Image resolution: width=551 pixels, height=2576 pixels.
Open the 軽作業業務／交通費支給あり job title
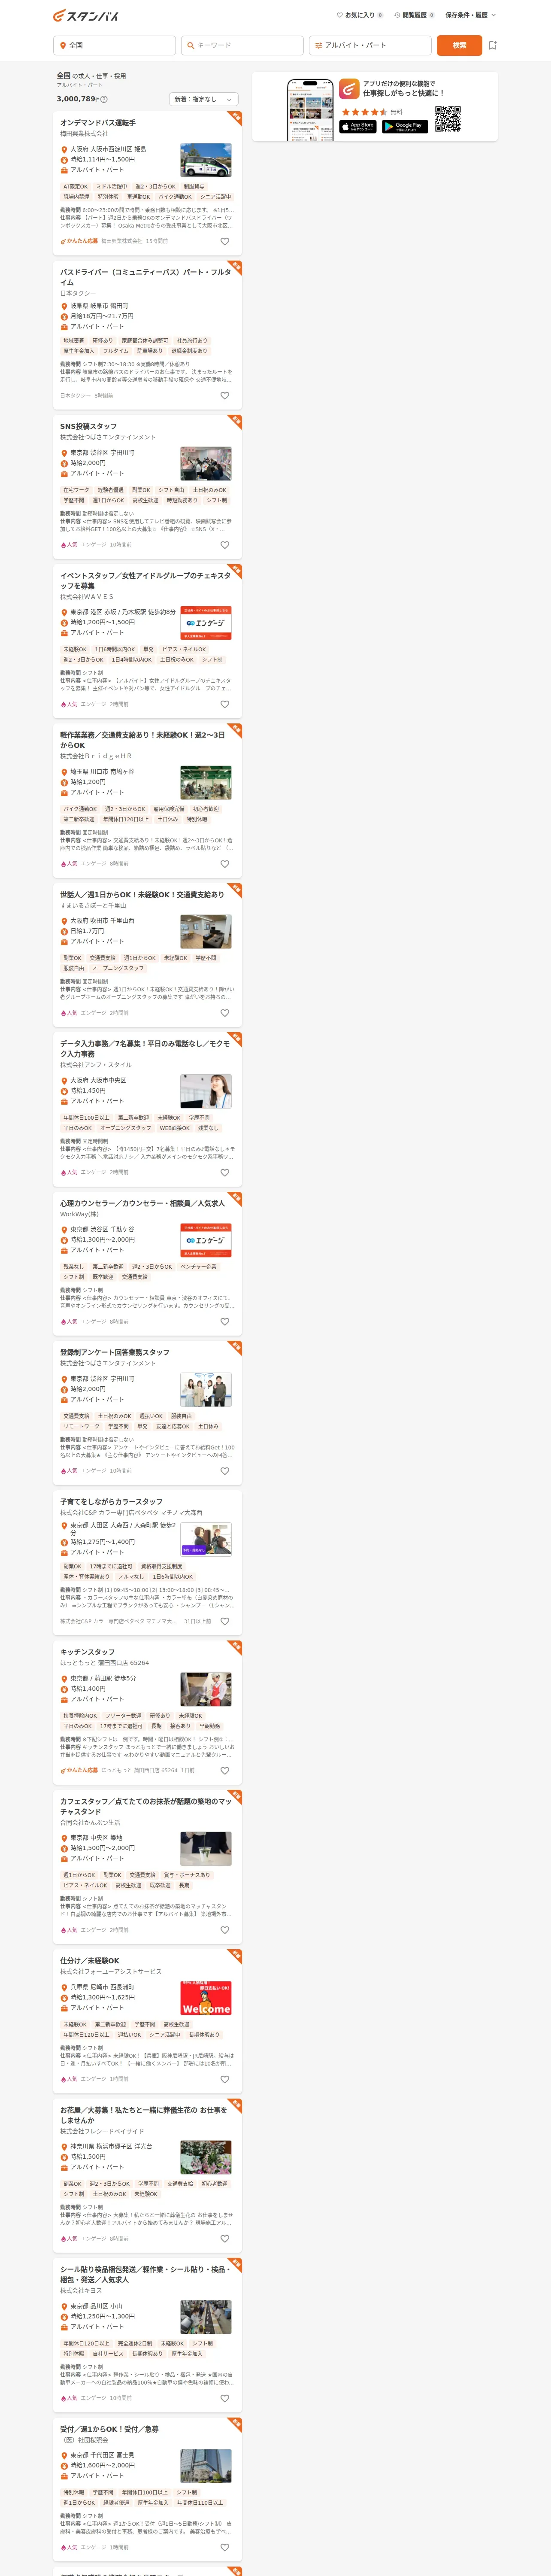point(143,740)
